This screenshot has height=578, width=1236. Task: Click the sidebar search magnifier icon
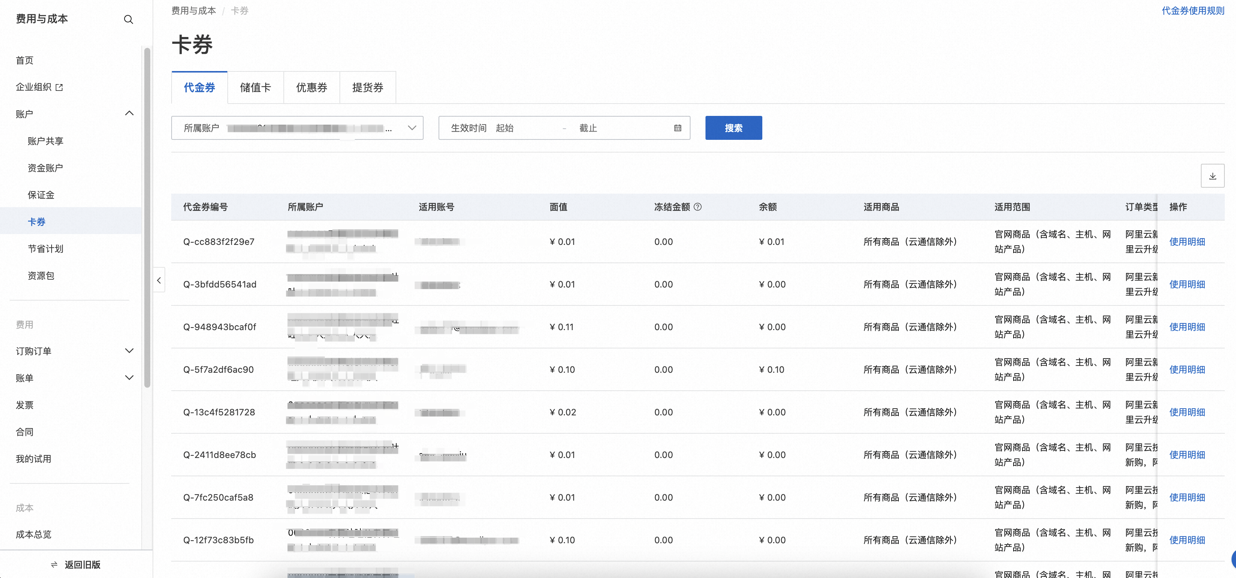[128, 19]
